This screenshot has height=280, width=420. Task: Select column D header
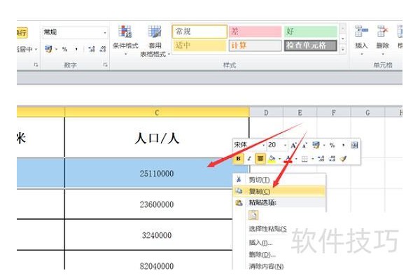266,113
